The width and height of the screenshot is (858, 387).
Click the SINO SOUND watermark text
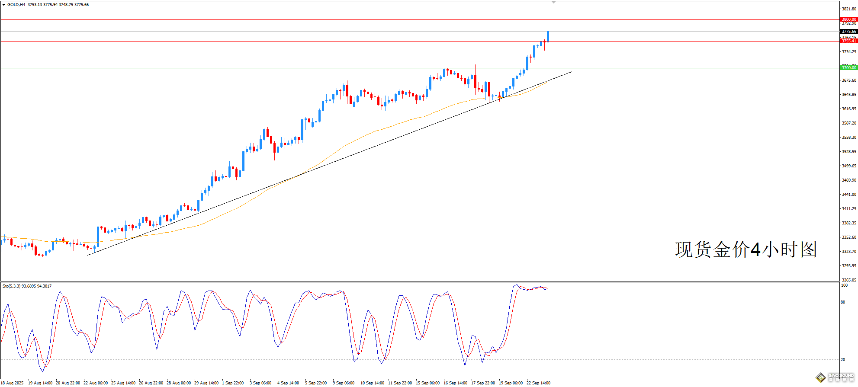pyautogui.click(x=841, y=376)
